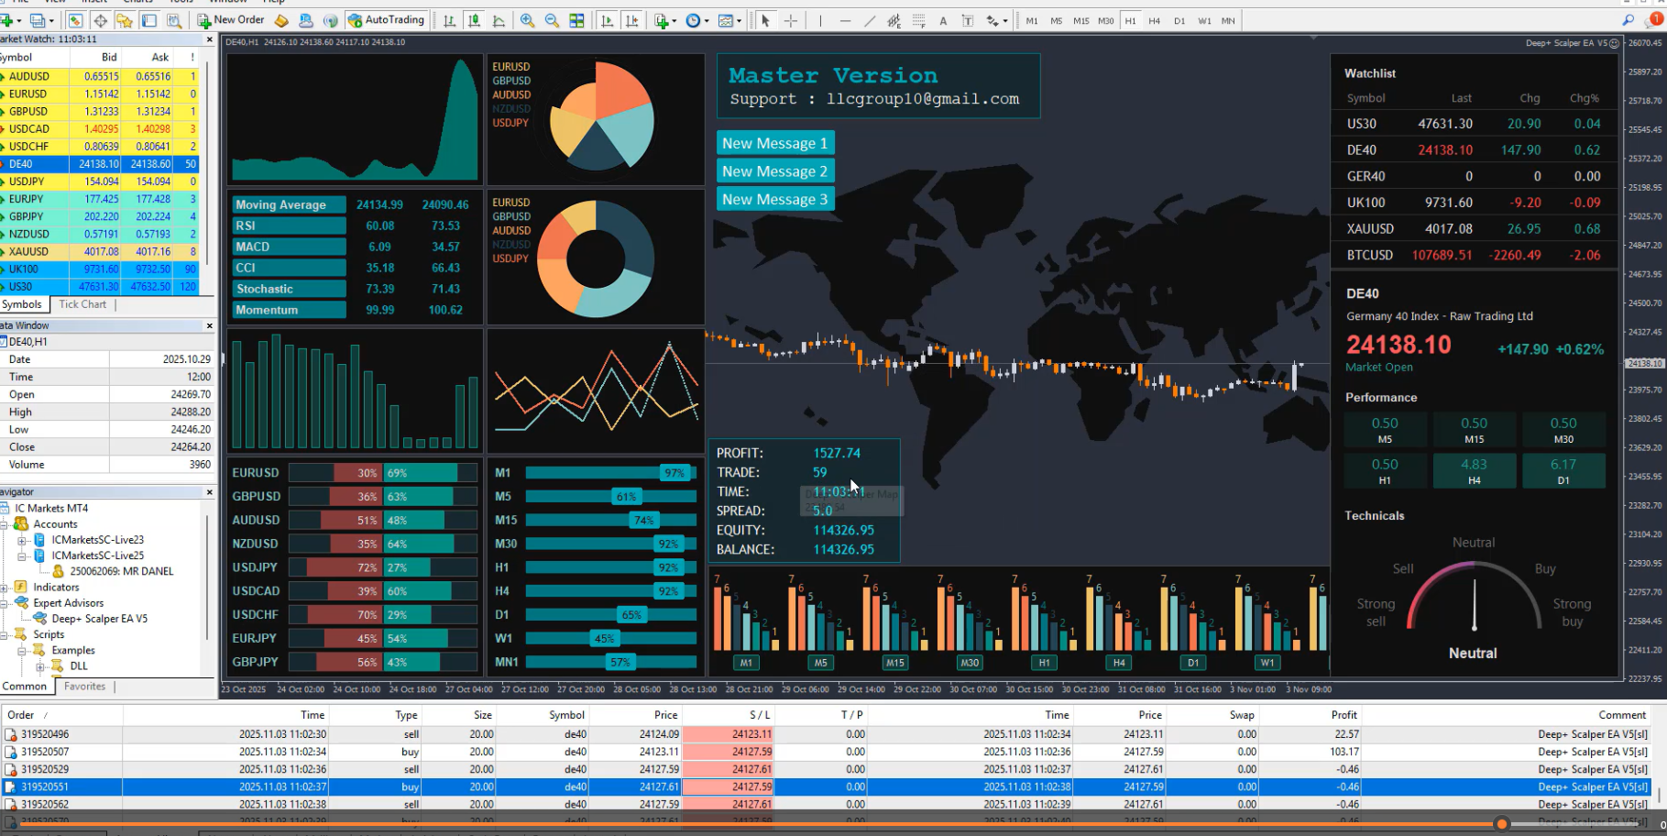Screen dimensions: 1667x836
Task: Switch timeframe to W1
Action: click(1204, 20)
